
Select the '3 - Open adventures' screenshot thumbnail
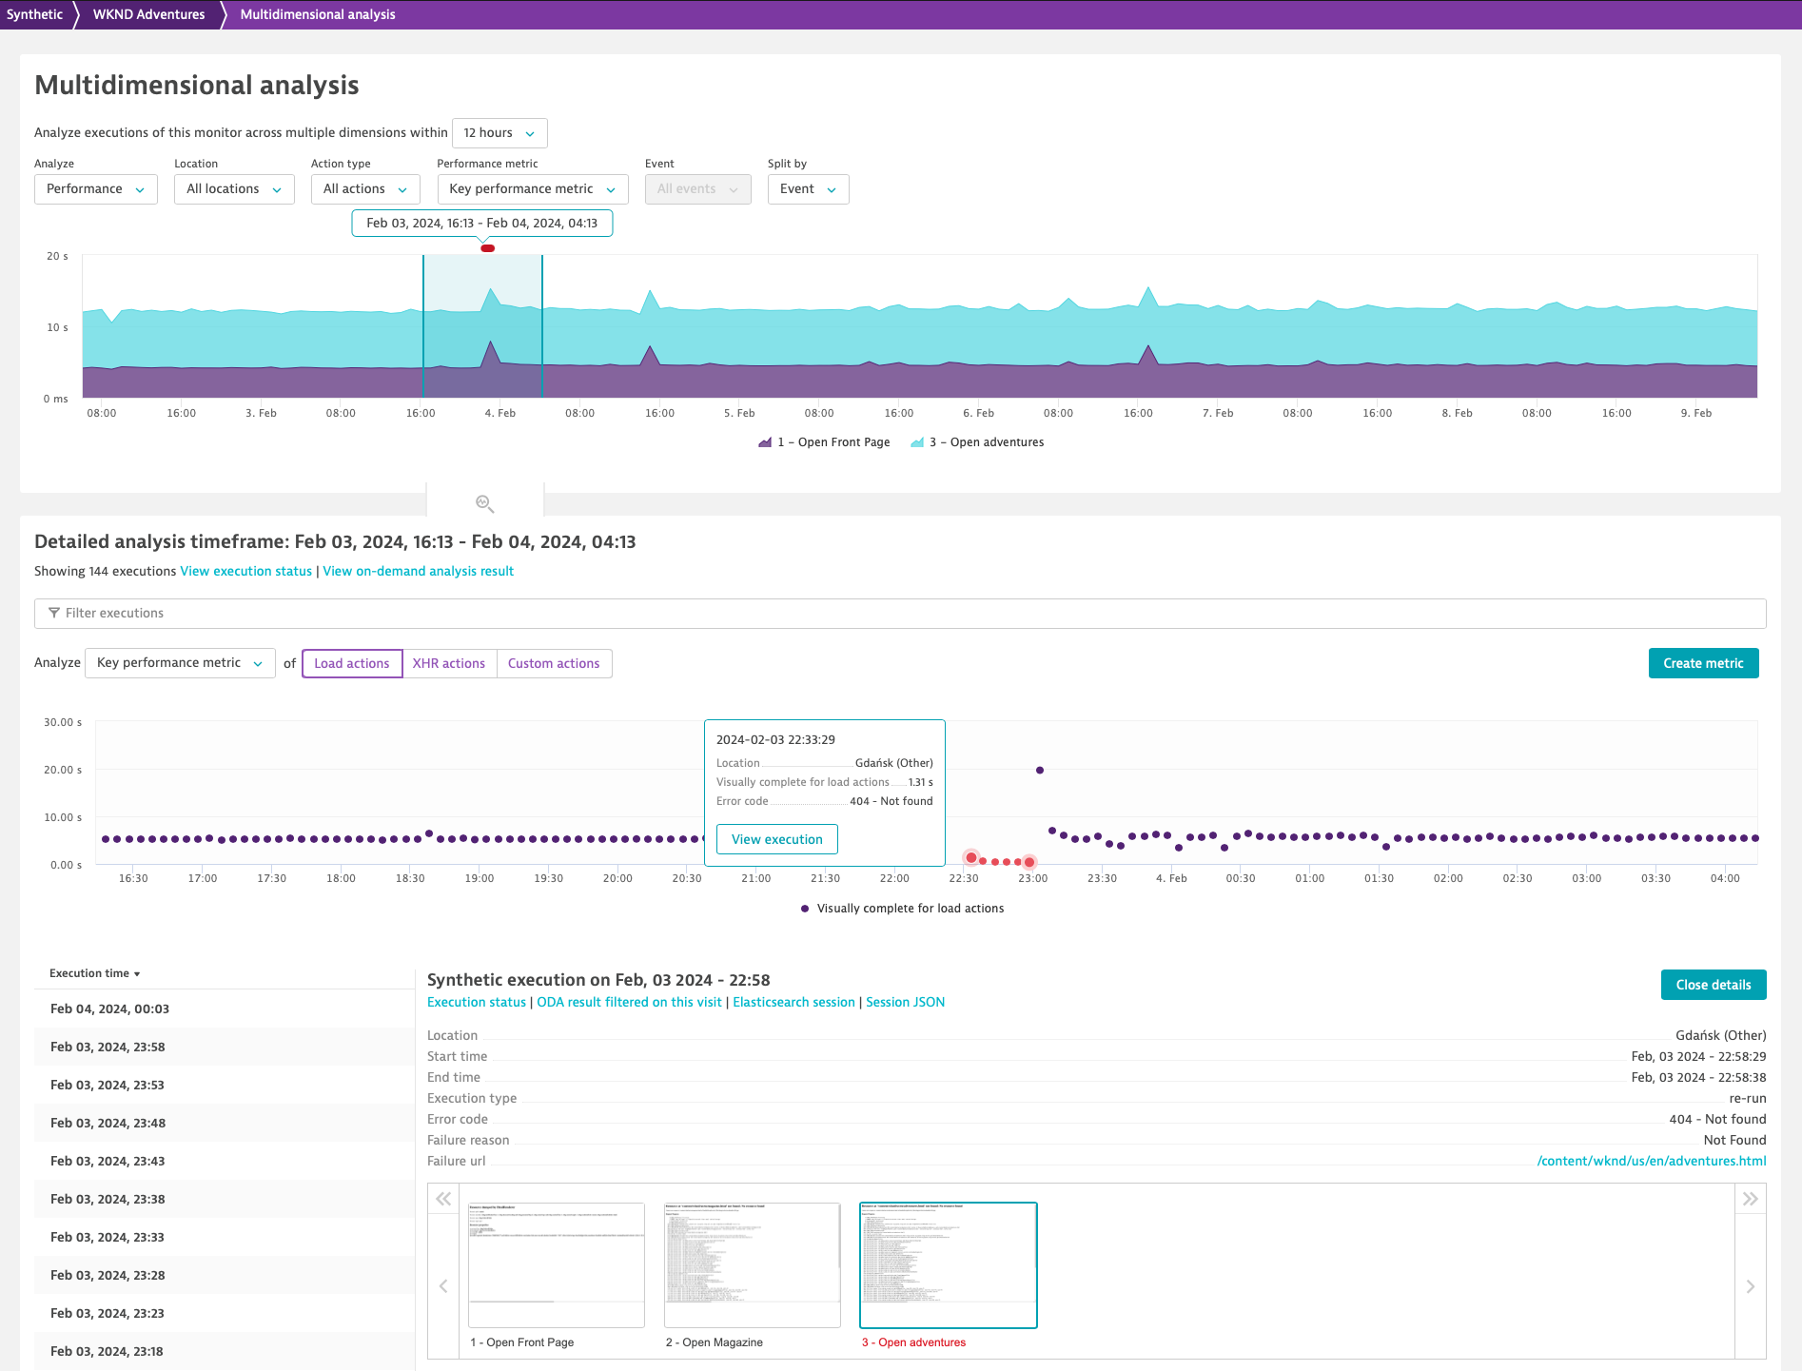tap(948, 1265)
